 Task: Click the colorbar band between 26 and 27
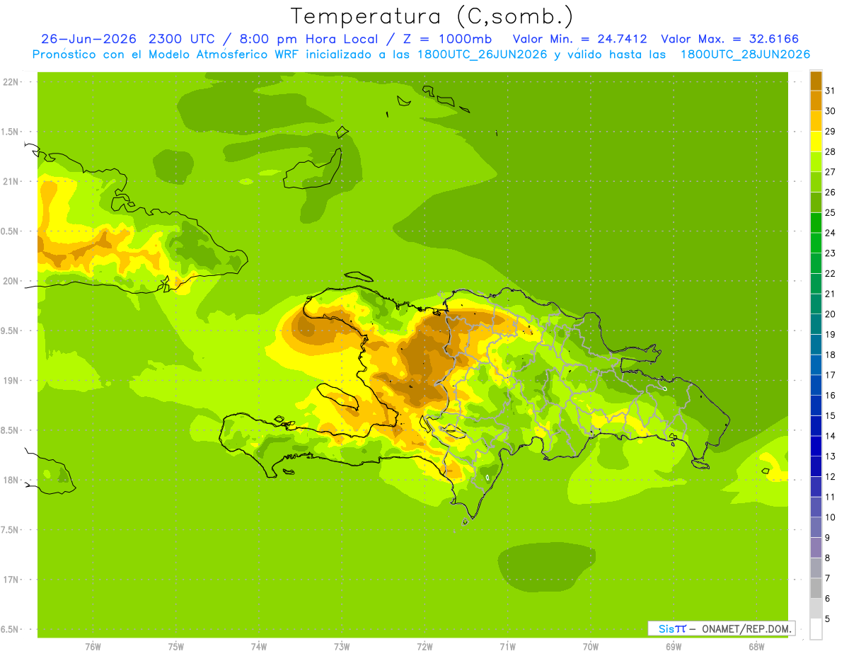816,182
